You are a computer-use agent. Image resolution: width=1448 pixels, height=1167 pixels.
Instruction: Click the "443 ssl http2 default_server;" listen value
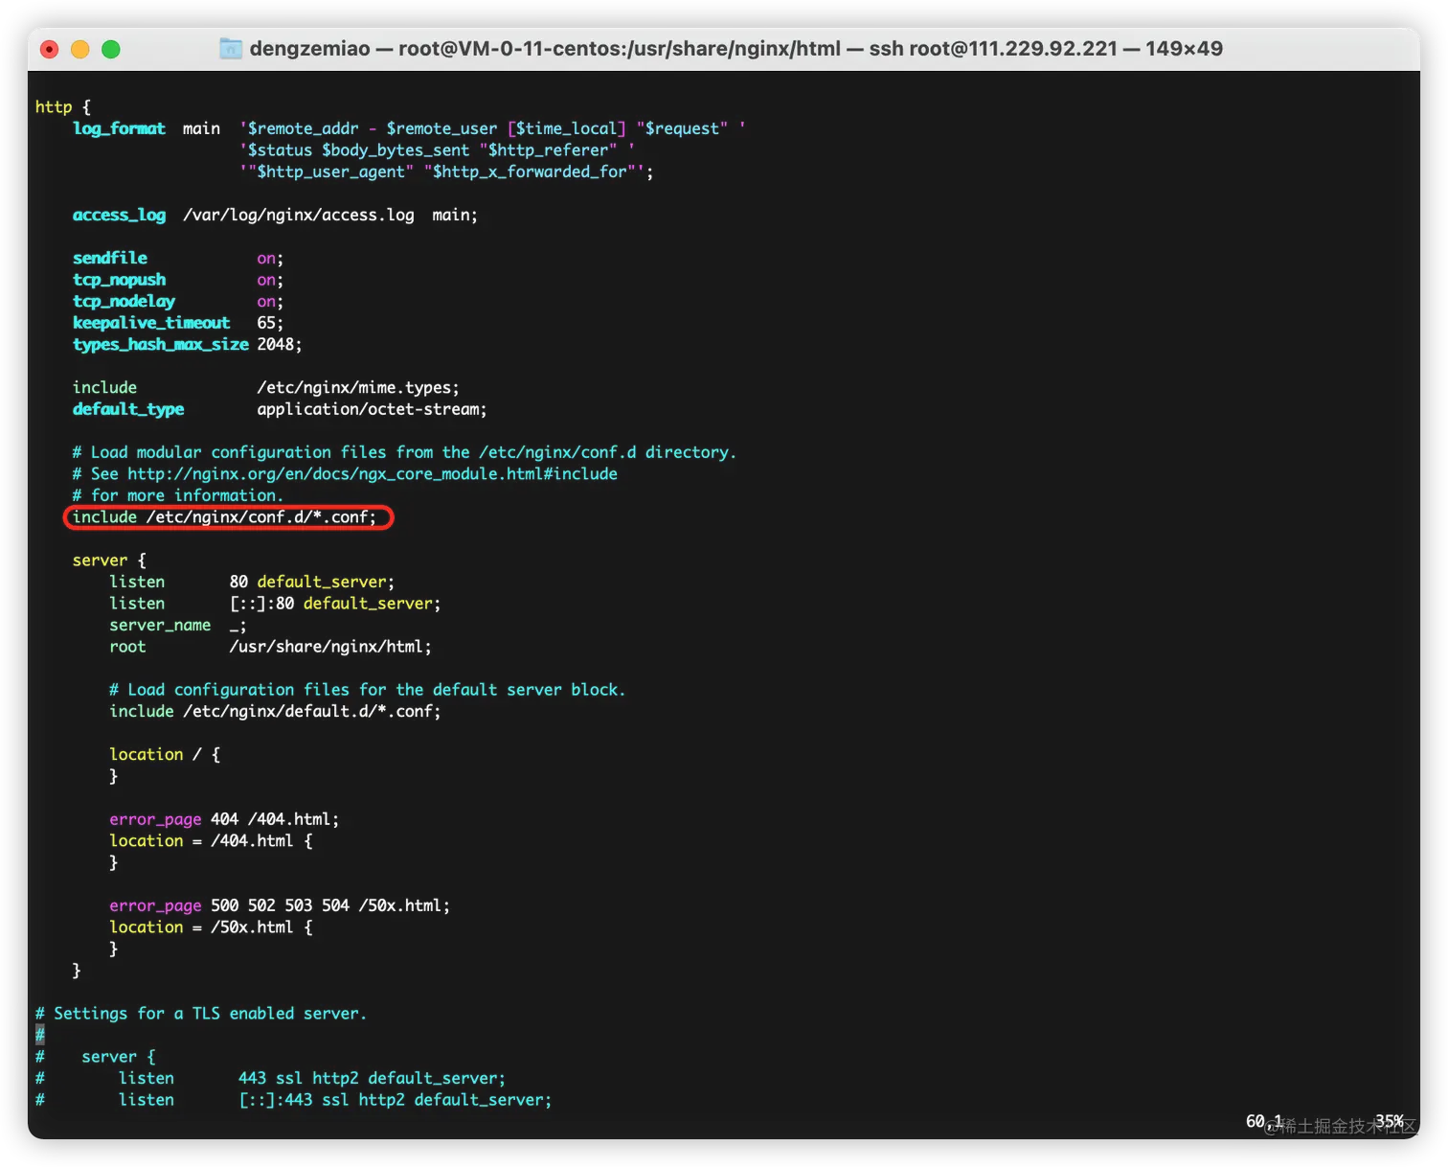click(x=372, y=1078)
